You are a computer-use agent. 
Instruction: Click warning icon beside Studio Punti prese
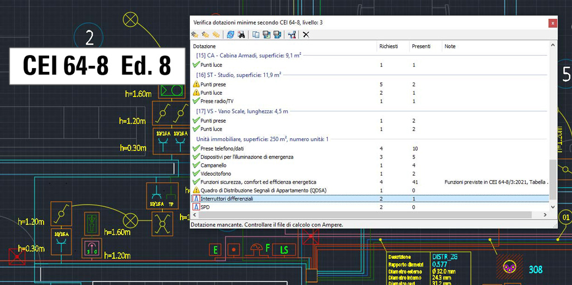point(196,84)
